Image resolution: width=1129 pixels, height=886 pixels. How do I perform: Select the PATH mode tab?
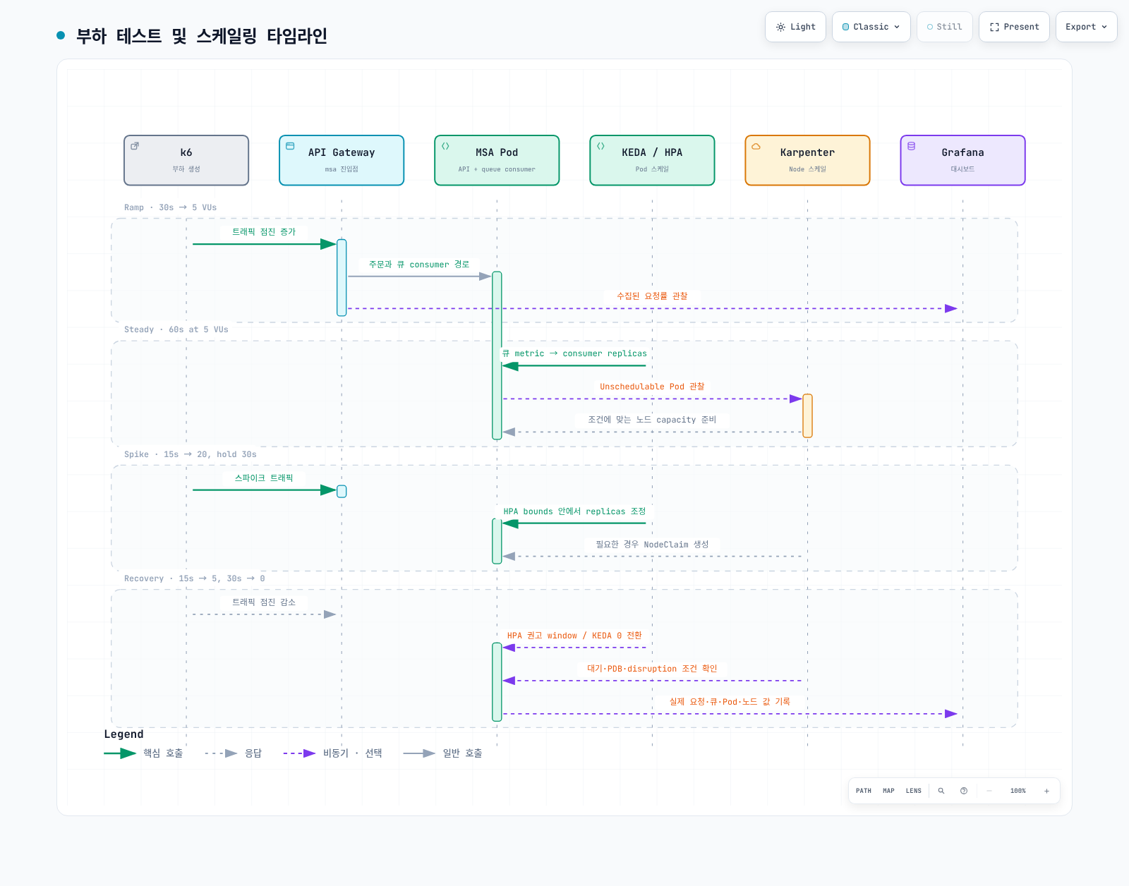(864, 791)
